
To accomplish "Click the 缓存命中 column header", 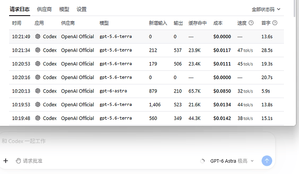I will point(198,23).
